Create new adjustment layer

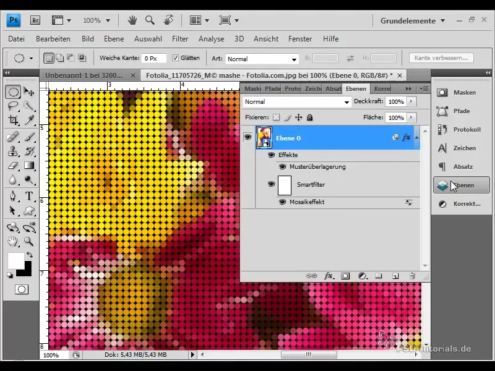click(x=363, y=276)
